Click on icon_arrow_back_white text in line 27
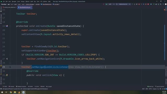167x94 pixels. point(89,59)
